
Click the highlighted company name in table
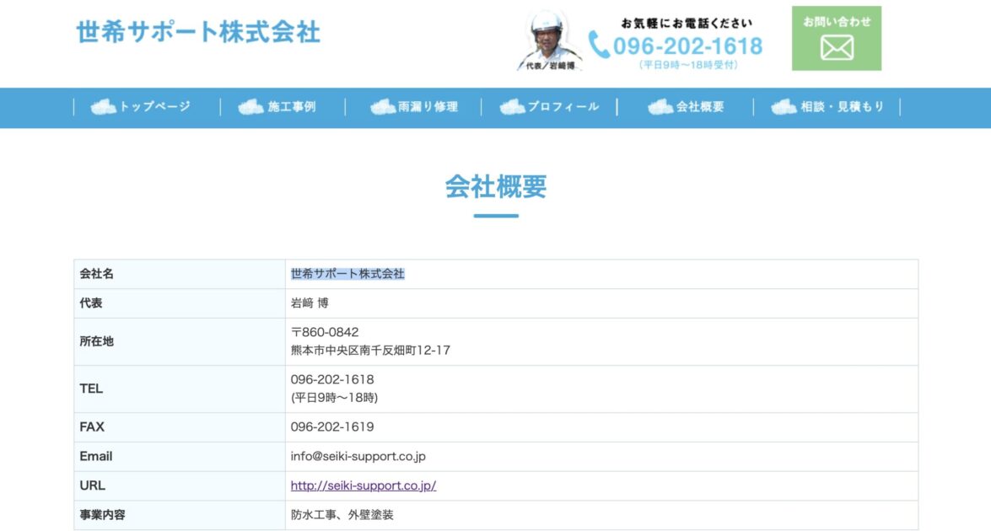point(347,274)
